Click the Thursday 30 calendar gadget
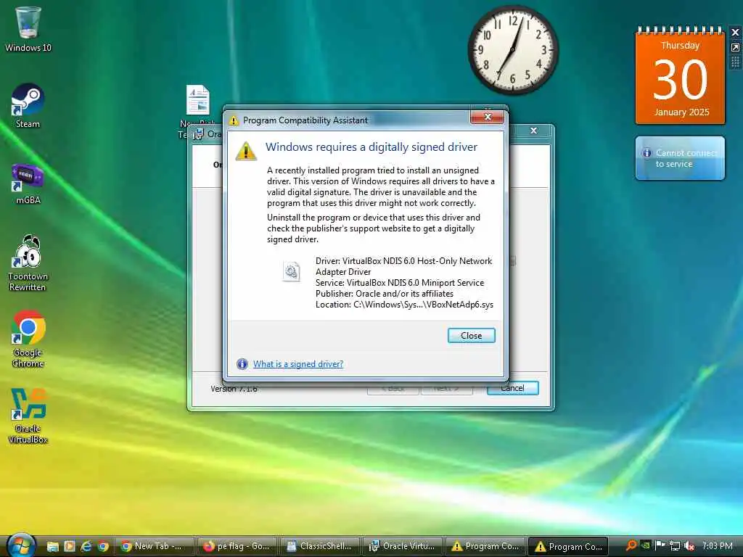 [x=680, y=75]
